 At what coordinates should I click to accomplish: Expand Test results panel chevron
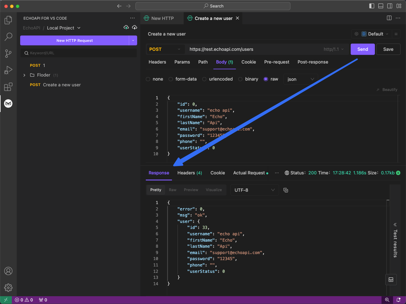pyautogui.click(x=395, y=224)
